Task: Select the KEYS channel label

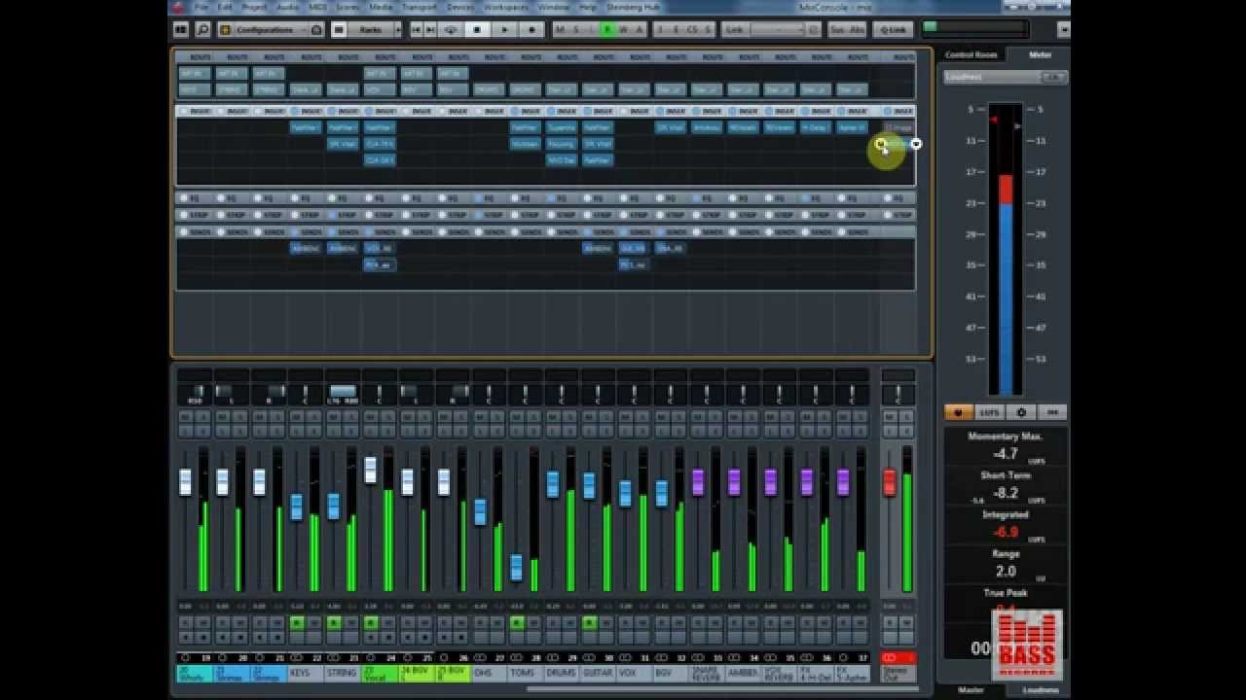Action: [306, 673]
